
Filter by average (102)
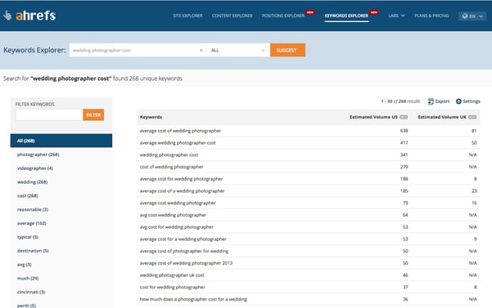click(32, 223)
